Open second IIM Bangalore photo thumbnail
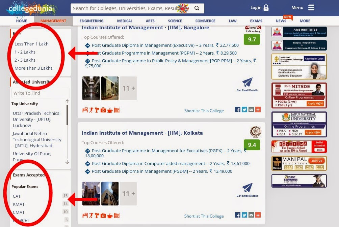This screenshot has width=339, height=227. [x=110, y=88]
